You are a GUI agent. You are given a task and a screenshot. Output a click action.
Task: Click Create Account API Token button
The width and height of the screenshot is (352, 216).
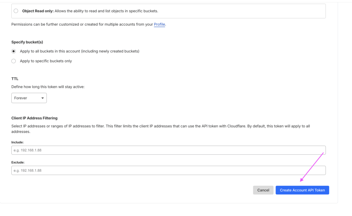(x=302, y=190)
